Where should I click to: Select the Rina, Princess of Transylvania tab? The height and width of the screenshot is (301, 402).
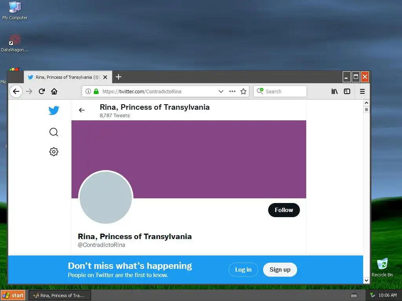(68, 77)
